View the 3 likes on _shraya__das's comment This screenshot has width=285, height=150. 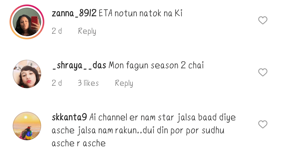(x=88, y=83)
